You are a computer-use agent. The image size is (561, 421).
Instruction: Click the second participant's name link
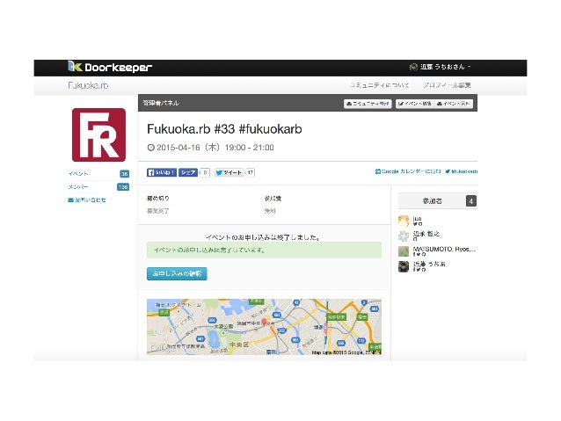click(426, 234)
